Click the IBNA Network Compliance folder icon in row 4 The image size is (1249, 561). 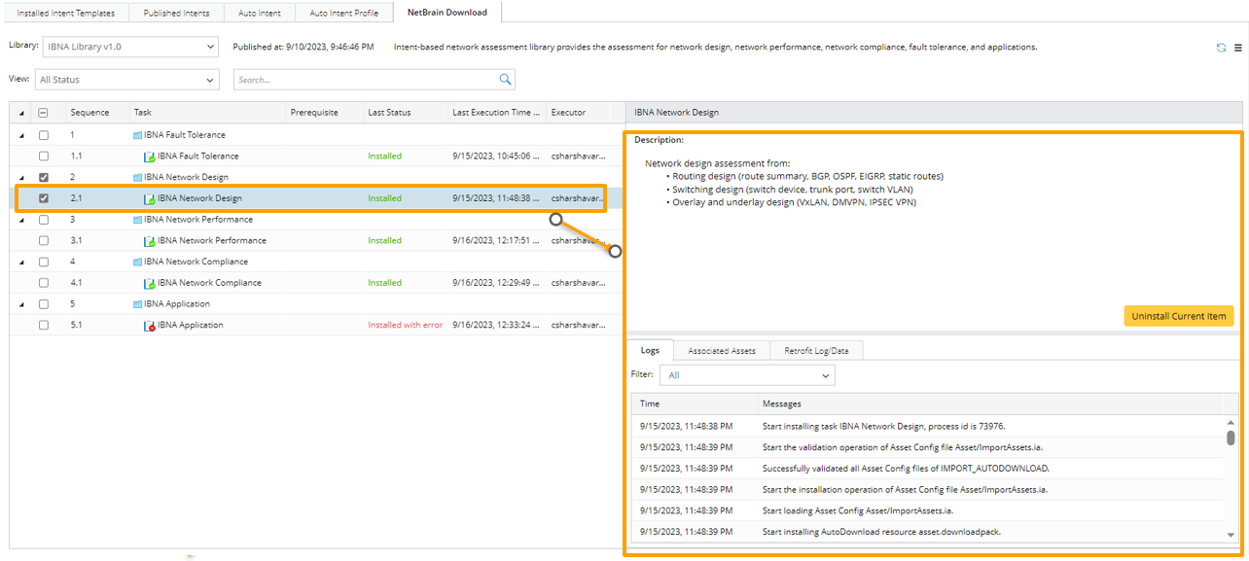pos(137,262)
